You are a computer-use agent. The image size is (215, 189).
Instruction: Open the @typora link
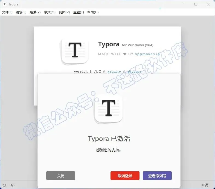[134, 71]
